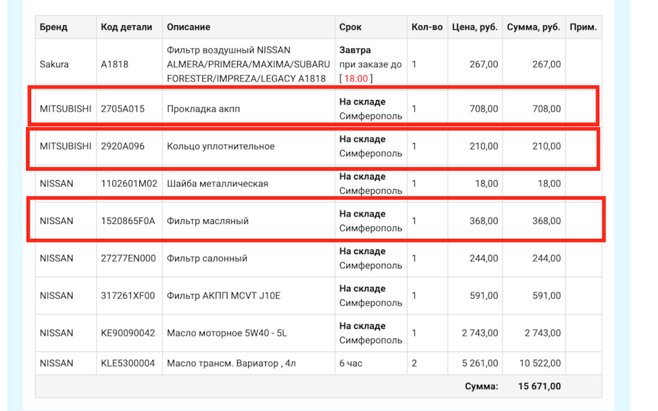The image size is (658, 411).
Task: Click the total sum 15 671,00
Action: (x=539, y=386)
